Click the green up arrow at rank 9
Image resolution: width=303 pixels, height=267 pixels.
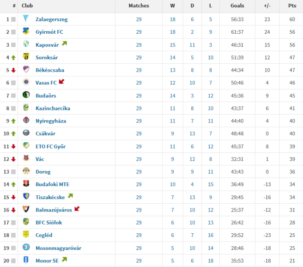(x=13, y=121)
